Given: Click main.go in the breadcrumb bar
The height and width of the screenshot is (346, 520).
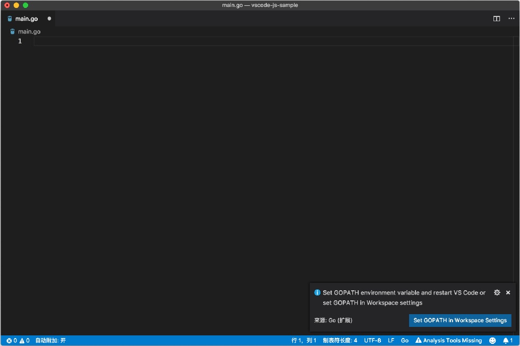Looking at the screenshot, I should pyautogui.click(x=29, y=31).
